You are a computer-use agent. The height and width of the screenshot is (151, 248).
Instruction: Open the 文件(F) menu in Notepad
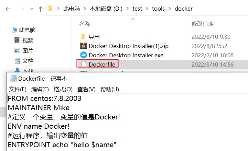pos(18,89)
